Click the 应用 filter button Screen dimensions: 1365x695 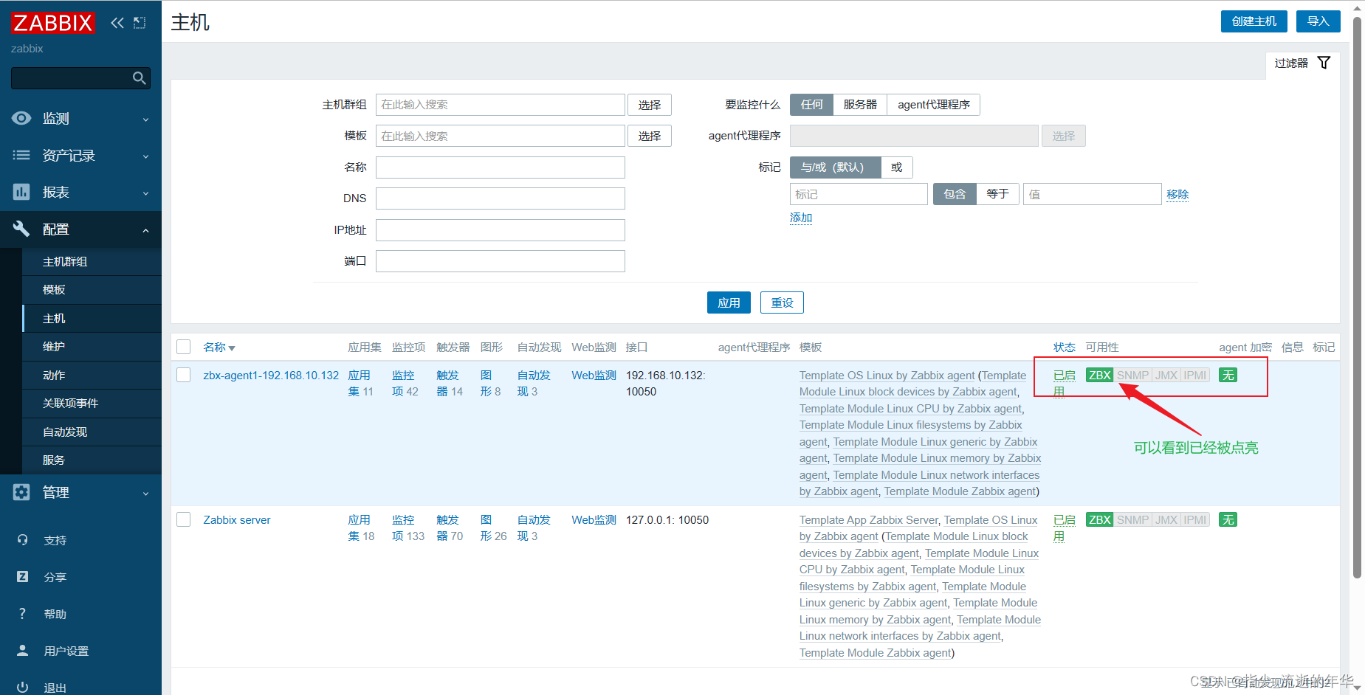[729, 302]
